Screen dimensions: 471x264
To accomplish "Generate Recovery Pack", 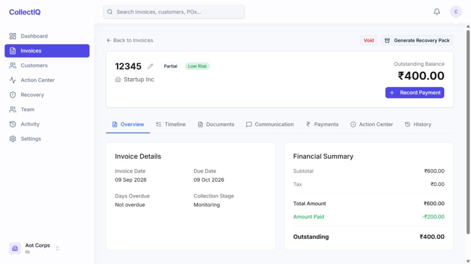I will (x=417, y=40).
